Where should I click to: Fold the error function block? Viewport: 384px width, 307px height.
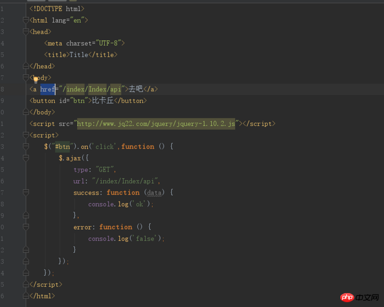[x=26, y=227]
